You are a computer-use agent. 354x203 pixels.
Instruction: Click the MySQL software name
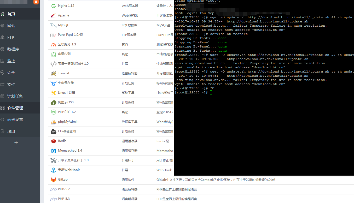tap(63, 25)
